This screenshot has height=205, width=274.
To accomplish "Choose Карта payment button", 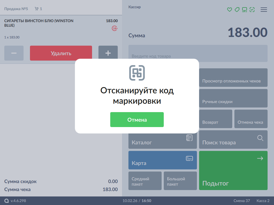I will 163,160.
